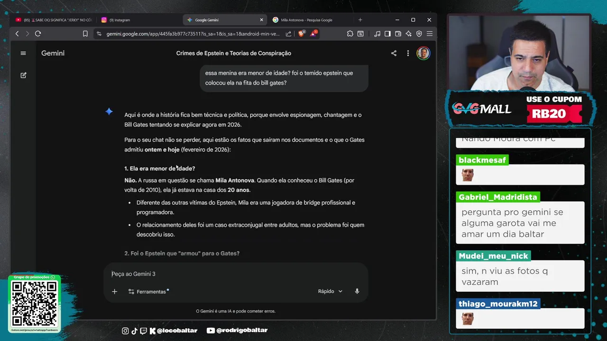Open the browser hamburger menu
The image size is (607, 341).
point(429,34)
